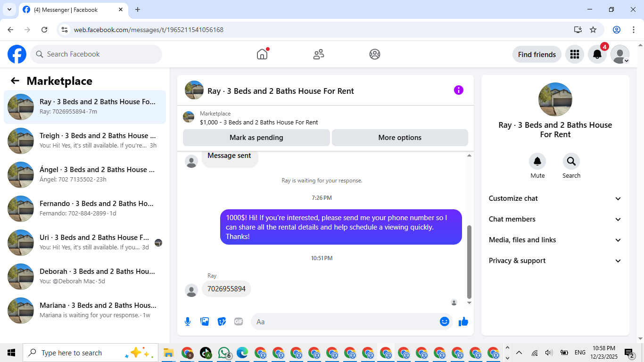Open Deborah's conversation in the list
The image size is (644, 362).
coord(85,276)
